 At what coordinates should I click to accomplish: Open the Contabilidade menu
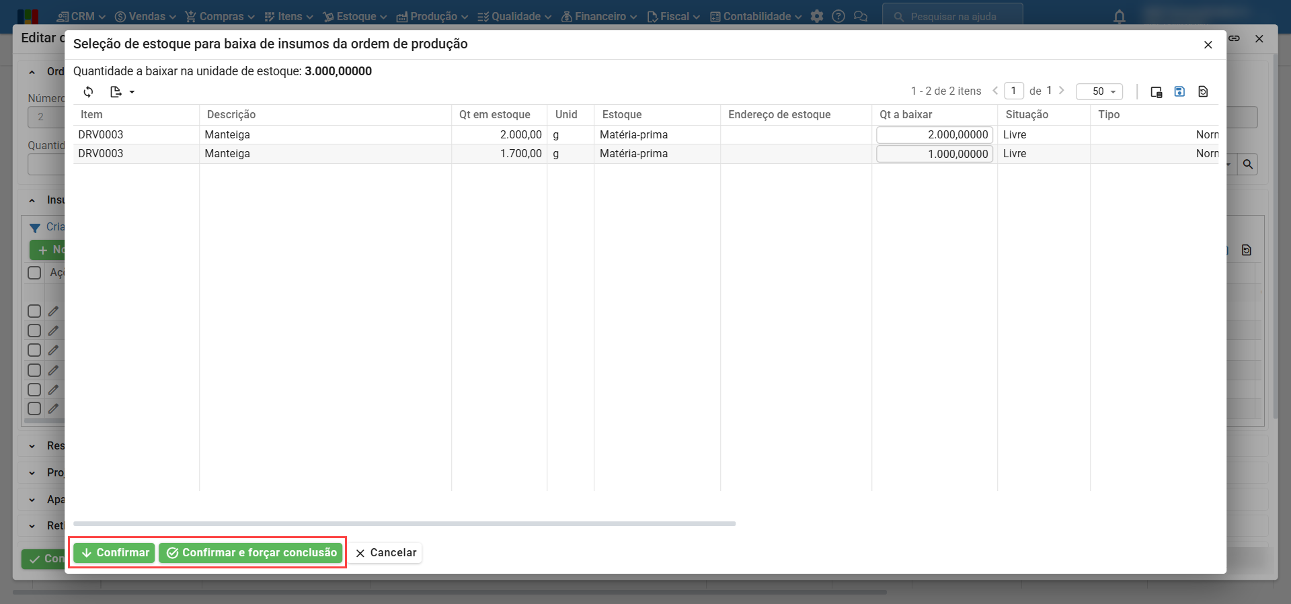click(x=756, y=16)
